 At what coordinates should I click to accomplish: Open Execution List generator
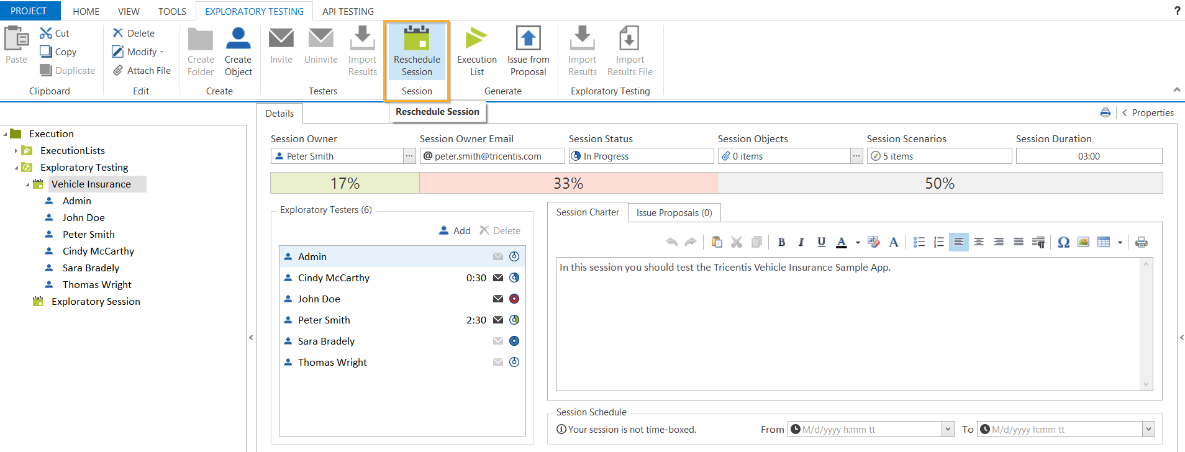pyautogui.click(x=476, y=38)
